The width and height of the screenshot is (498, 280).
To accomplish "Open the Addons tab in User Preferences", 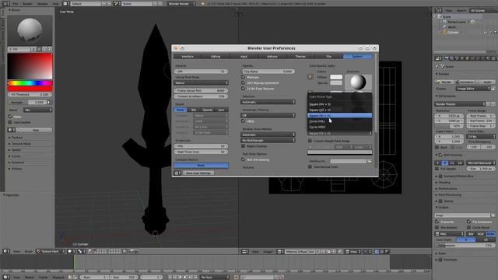I will pos(272,57).
